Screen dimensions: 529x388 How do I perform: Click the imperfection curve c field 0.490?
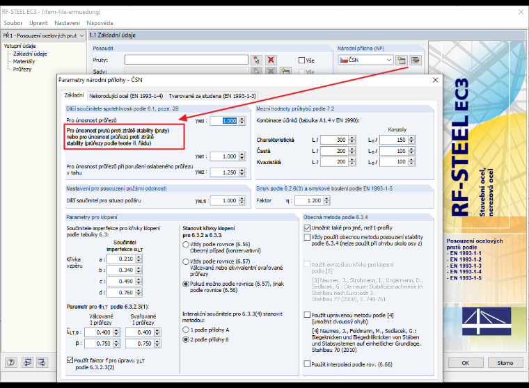click(121, 281)
